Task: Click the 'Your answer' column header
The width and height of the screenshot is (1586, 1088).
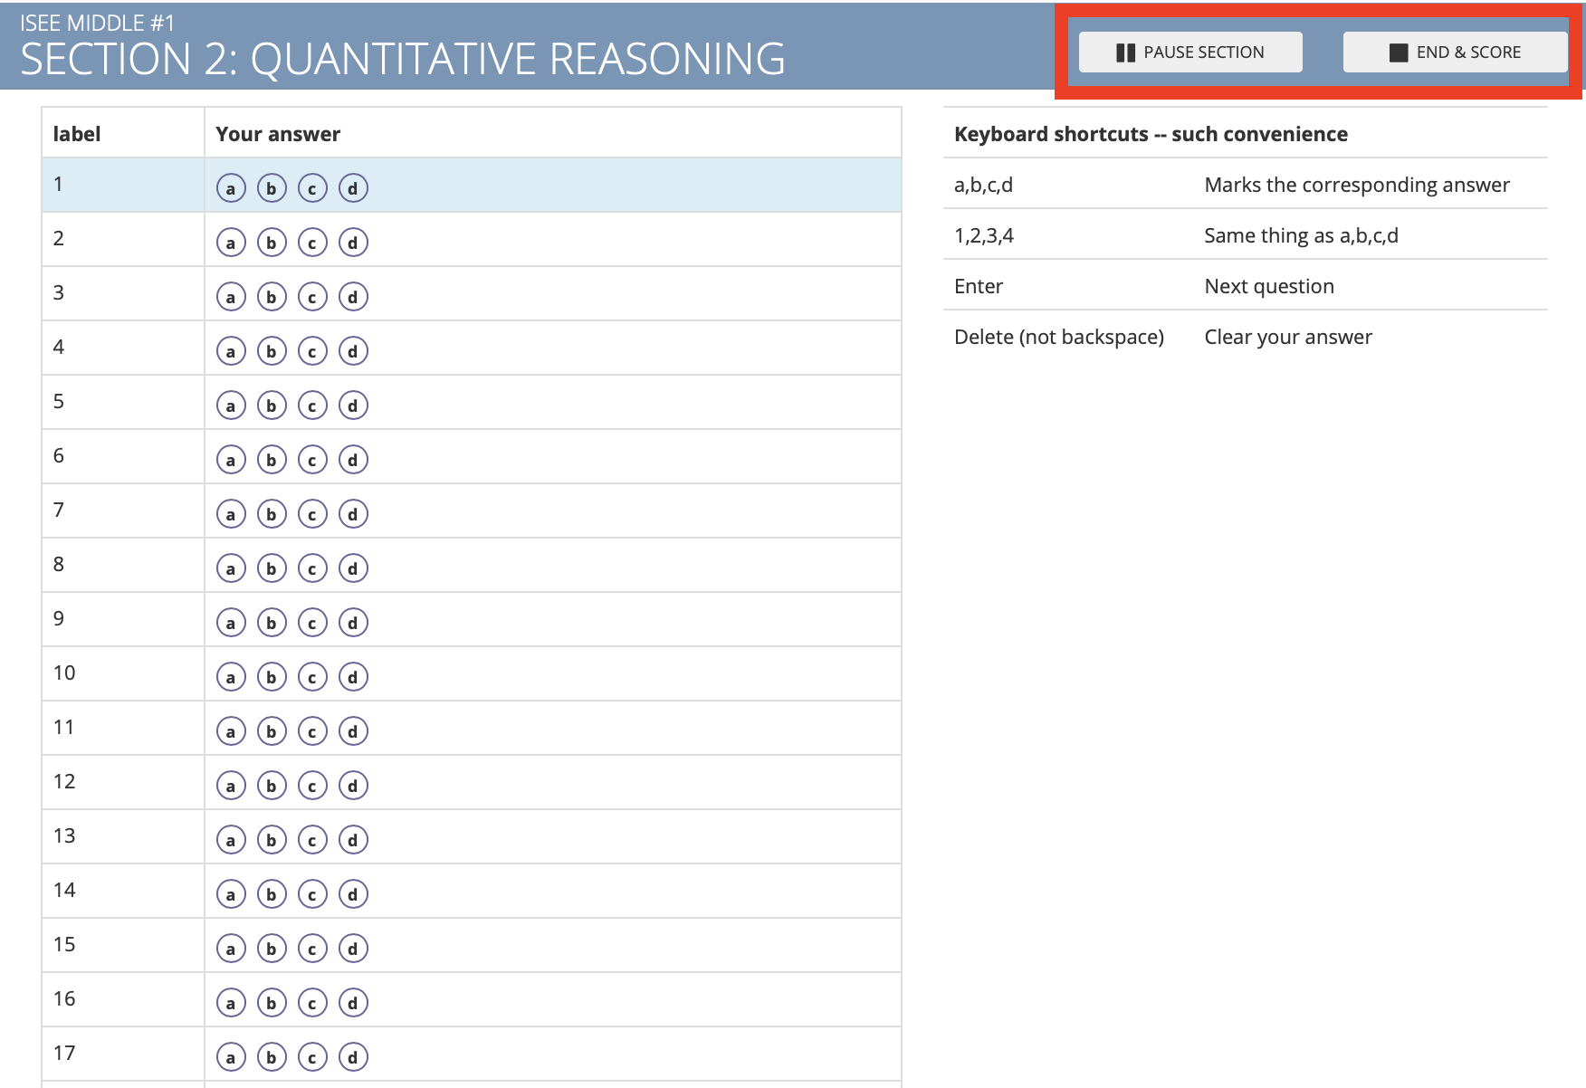Action: coord(553,133)
